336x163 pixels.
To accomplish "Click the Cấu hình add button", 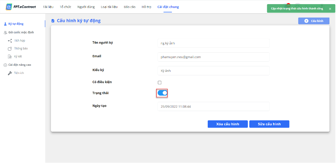I will pos(314,21).
